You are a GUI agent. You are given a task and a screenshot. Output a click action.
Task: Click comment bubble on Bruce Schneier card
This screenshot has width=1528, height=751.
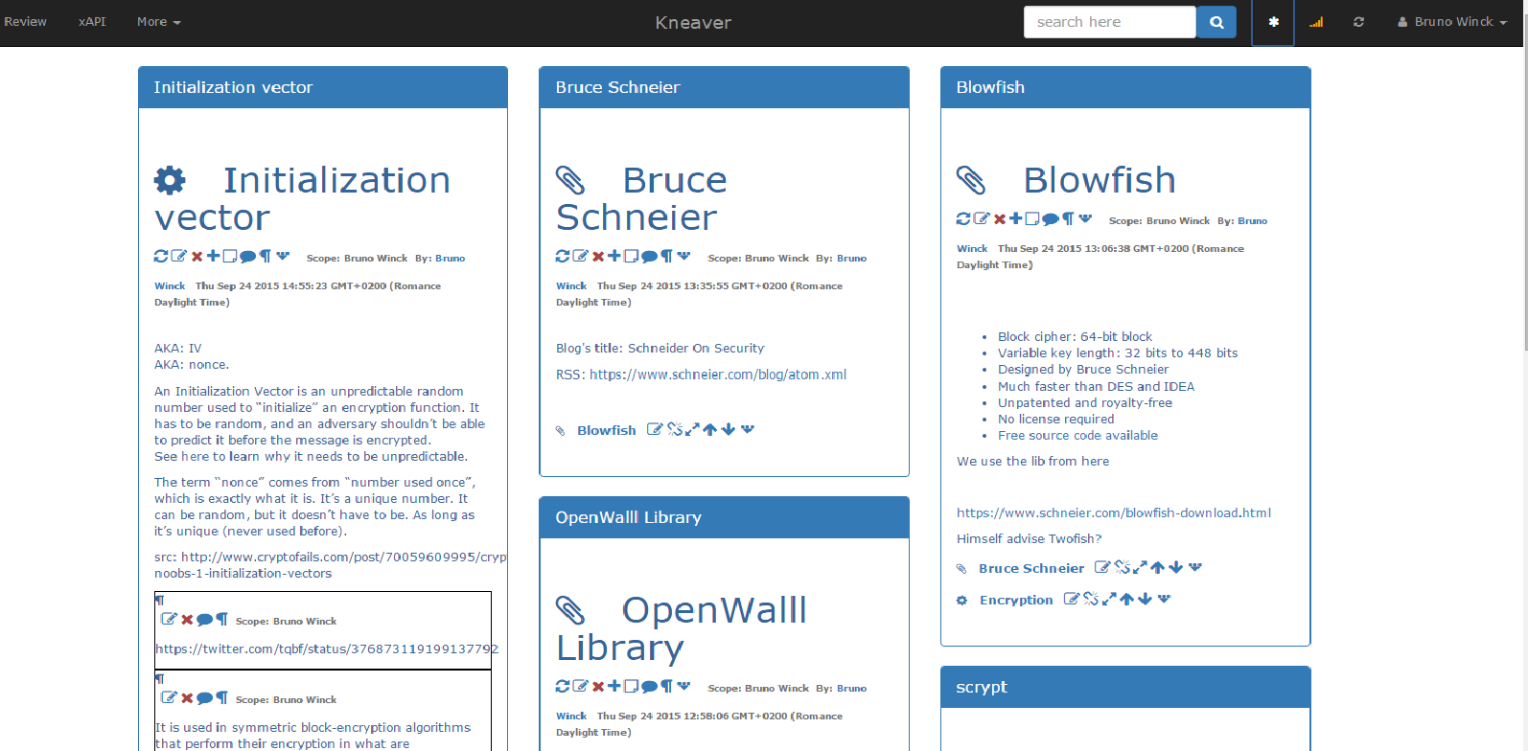(x=649, y=257)
